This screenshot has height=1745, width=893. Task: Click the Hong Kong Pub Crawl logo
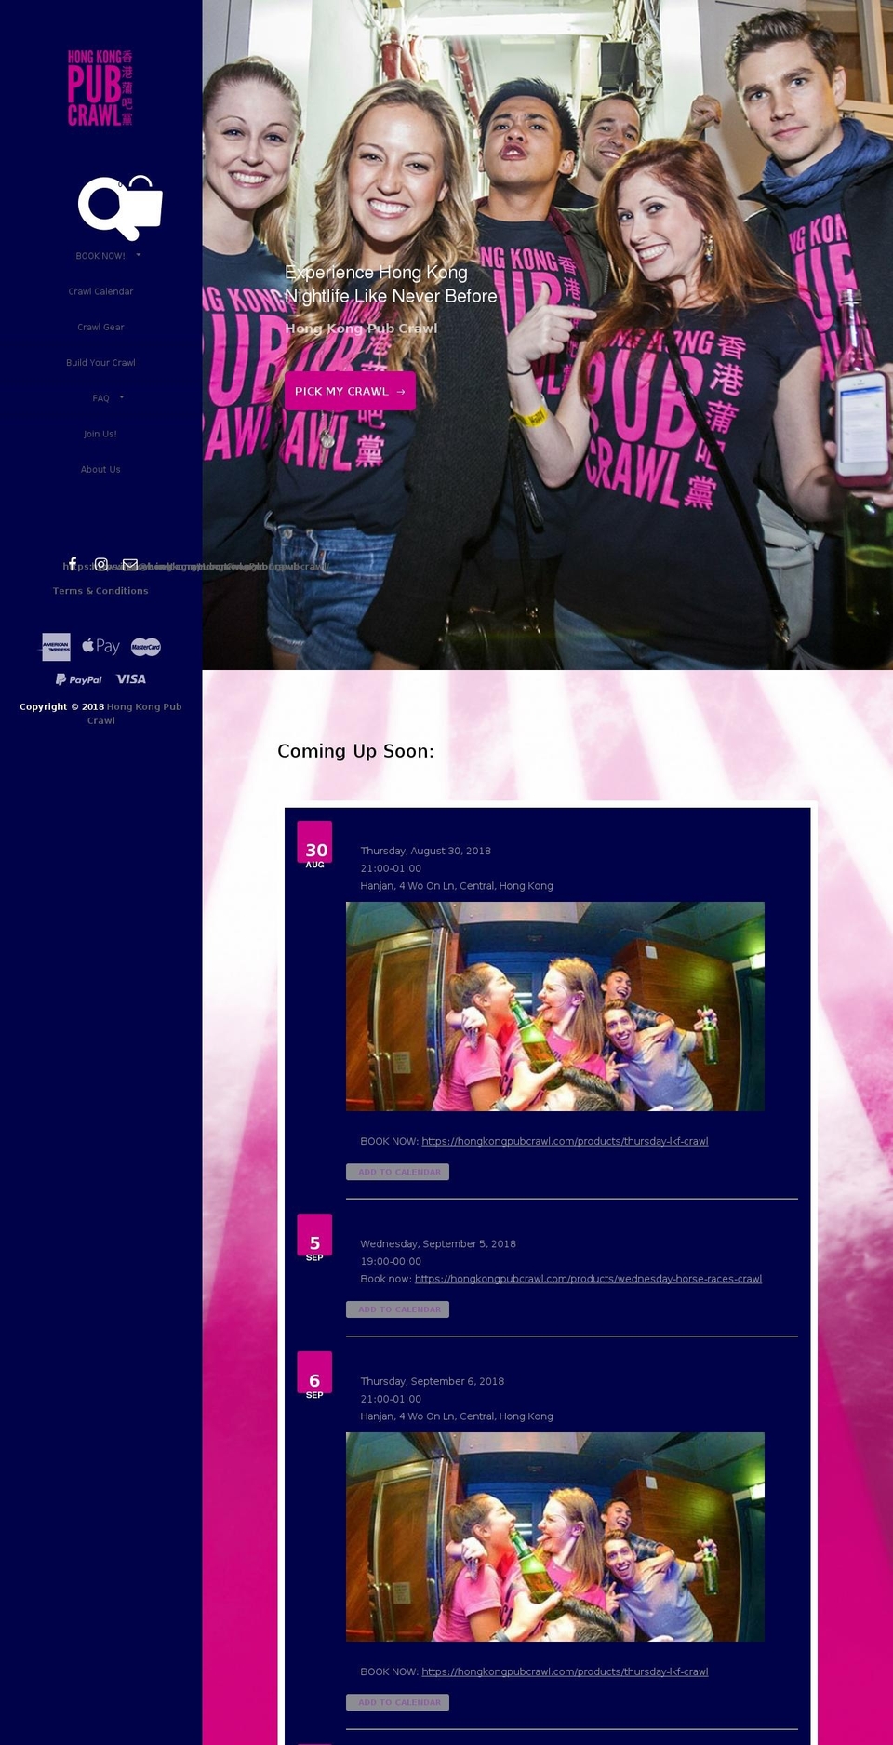pyautogui.click(x=100, y=88)
